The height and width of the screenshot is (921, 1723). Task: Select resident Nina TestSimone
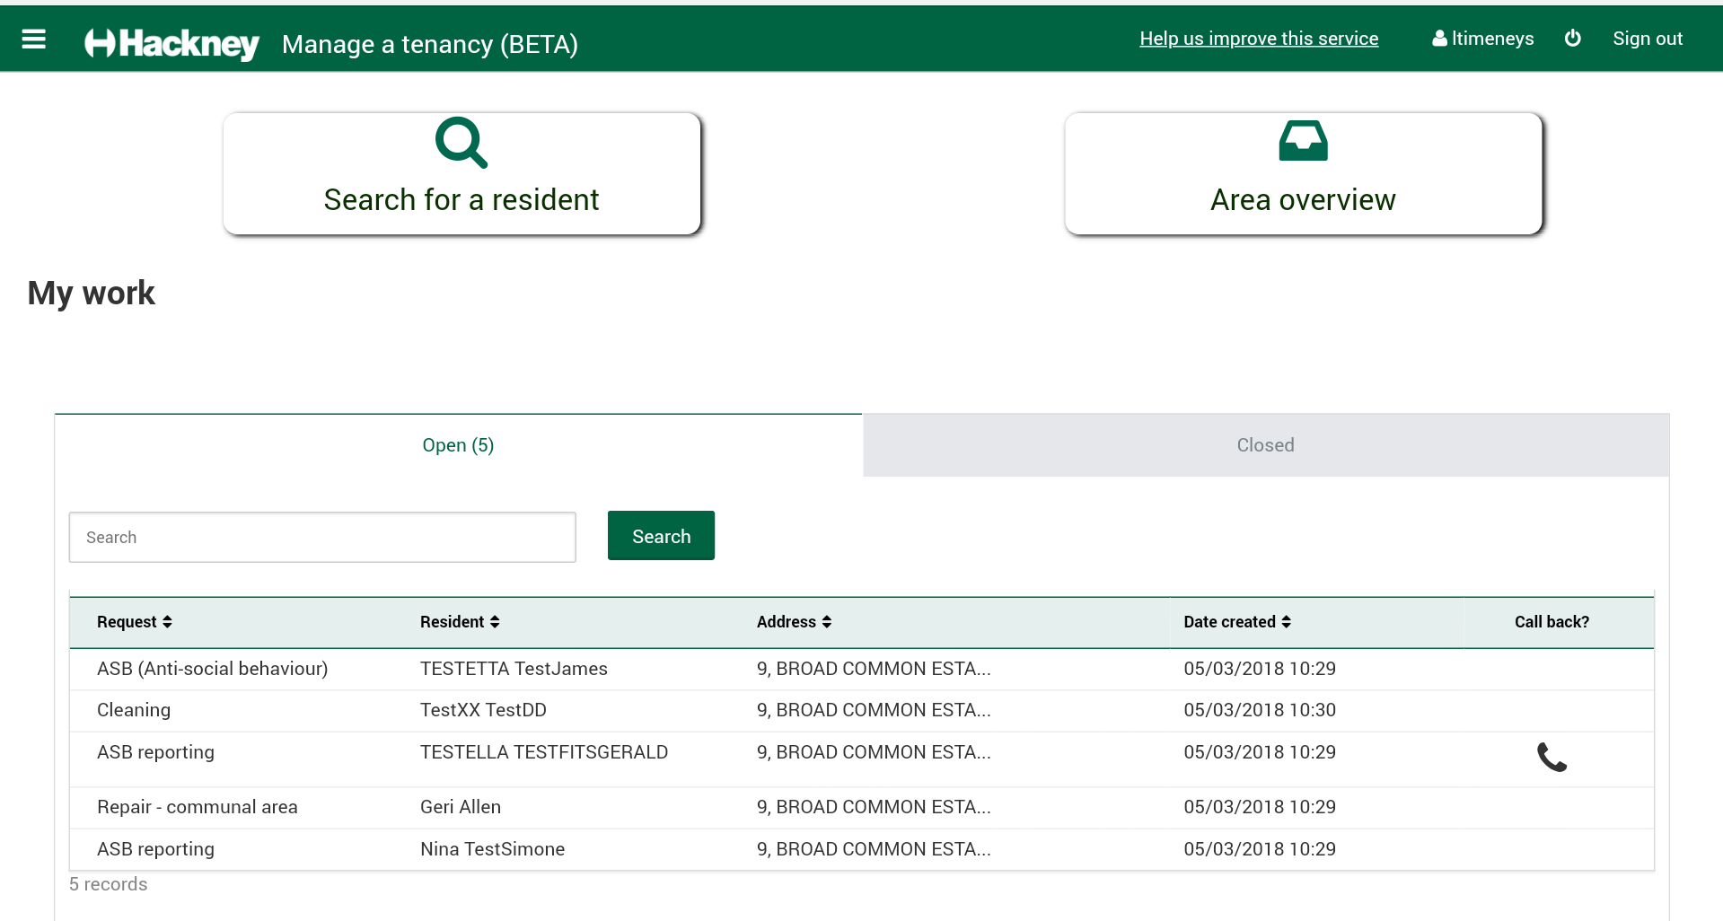492,849
